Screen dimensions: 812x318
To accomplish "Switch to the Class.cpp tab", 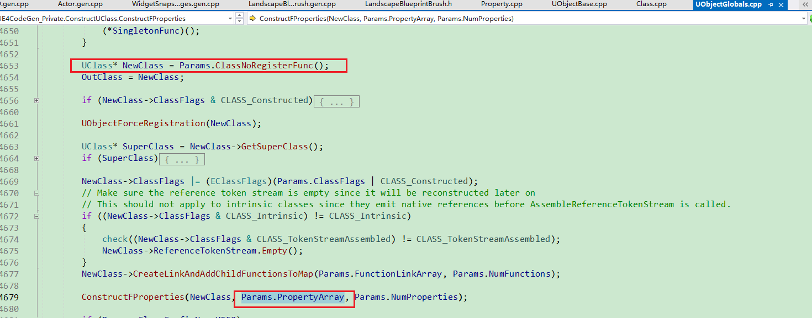I will [x=651, y=4].
